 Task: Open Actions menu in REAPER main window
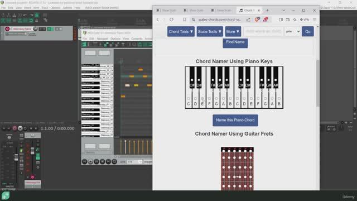click(x=67, y=7)
